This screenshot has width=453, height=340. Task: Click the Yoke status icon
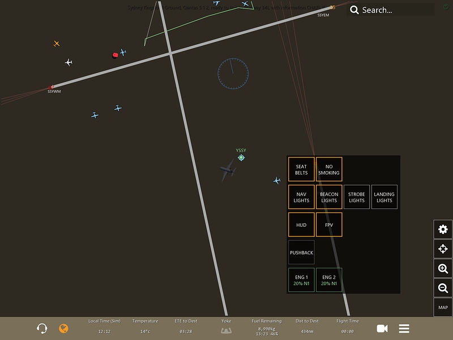pos(226,330)
